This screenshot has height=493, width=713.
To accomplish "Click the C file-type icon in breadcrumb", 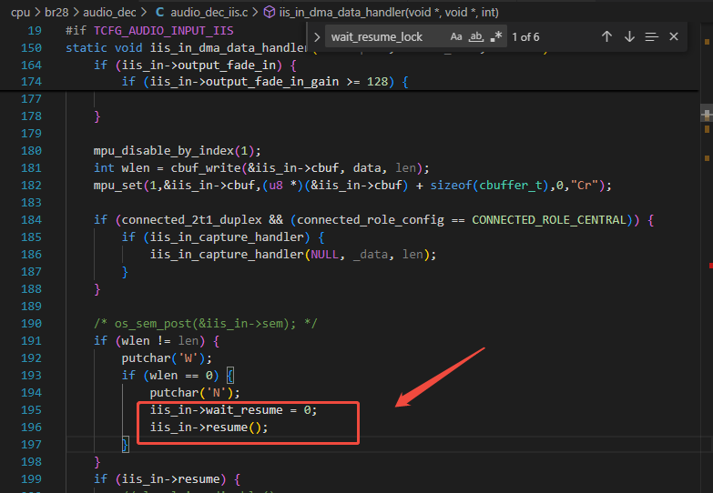I will click(159, 12).
